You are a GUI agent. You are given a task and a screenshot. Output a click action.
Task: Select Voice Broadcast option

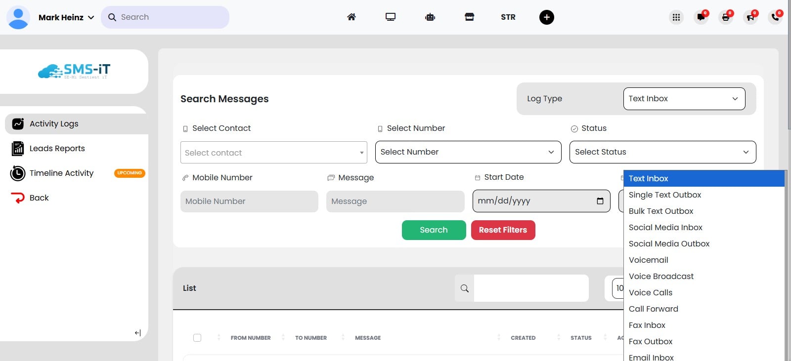click(704, 277)
